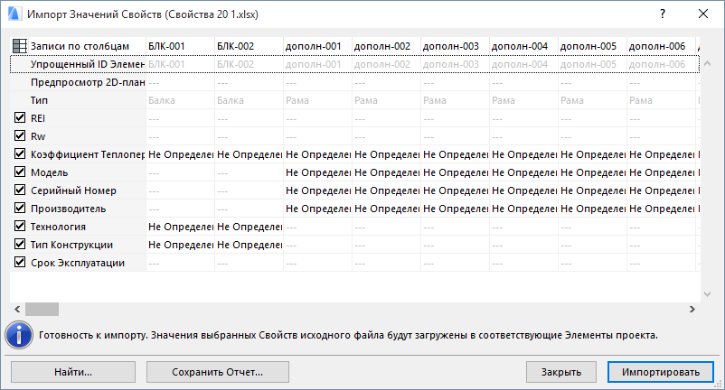Disable the Модель property checkbox
The image size is (725, 390).
[x=20, y=172]
